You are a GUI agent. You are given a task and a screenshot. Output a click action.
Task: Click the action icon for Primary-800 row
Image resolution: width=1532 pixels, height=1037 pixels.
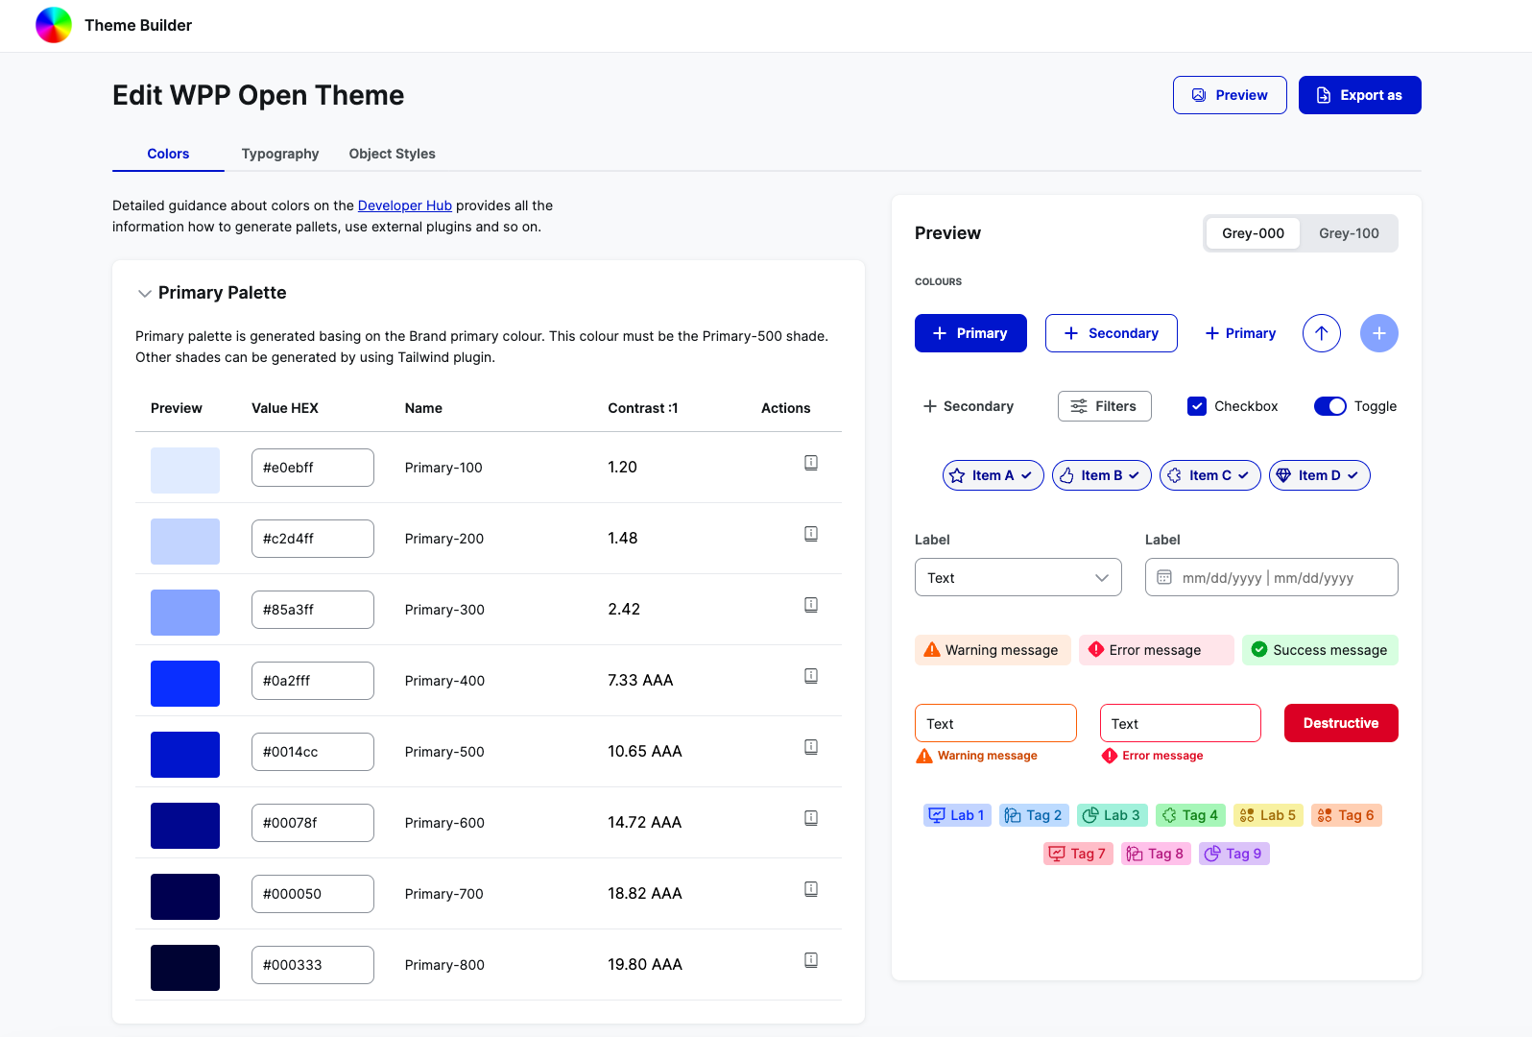pos(810,960)
